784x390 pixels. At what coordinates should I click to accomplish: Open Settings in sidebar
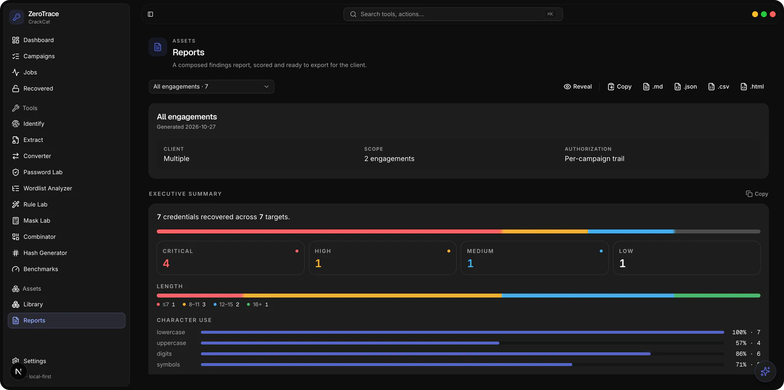(67, 361)
